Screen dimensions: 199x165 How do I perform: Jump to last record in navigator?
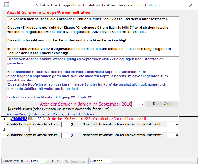click(x=54, y=161)
